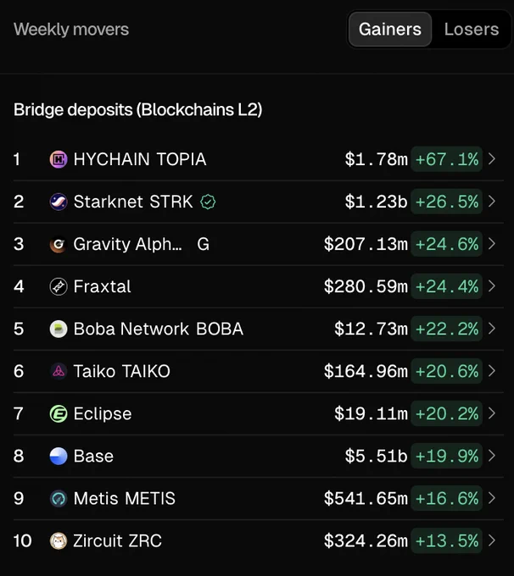514x576 pixels.
Task: Click the Zircuit cat logo icon
Action: pos(59,540)
